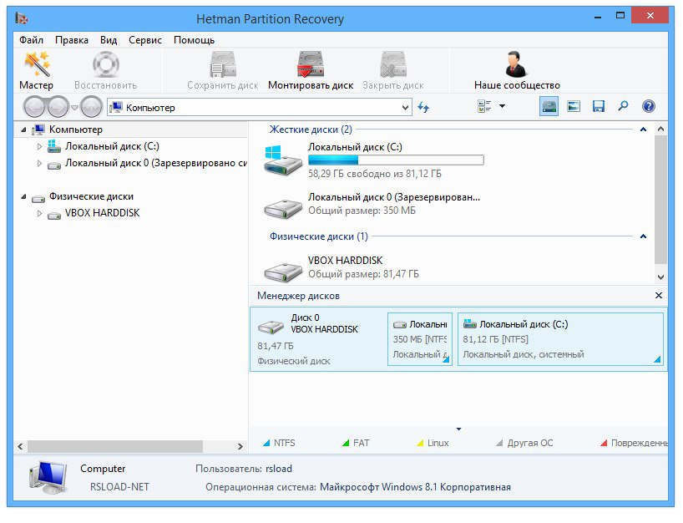Click the Закрыть диск toolbar button
The height and width of the screenshot is (523, 683).
(x=393, y=70)
